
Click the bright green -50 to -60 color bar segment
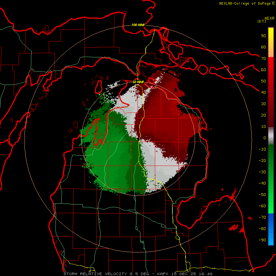(x=271, y=200)
